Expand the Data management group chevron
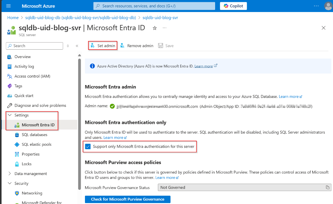333x204 pixels. [x=10, y=173]
